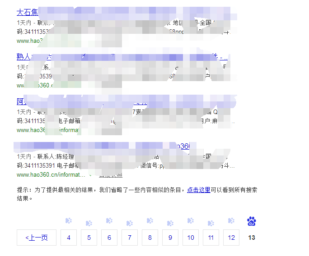Click the paw icon above page 9
The height and width of the screenshot is (256, 309).
click(x=170, y=223)
